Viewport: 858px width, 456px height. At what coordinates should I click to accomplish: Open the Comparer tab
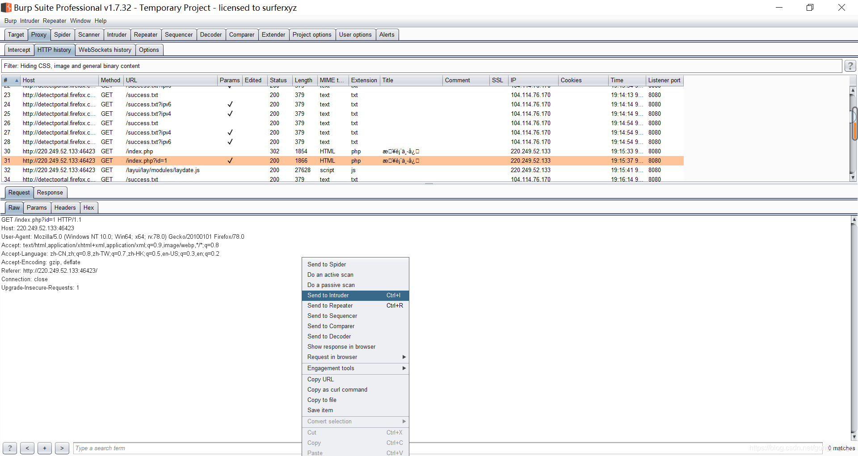point(242,34)
